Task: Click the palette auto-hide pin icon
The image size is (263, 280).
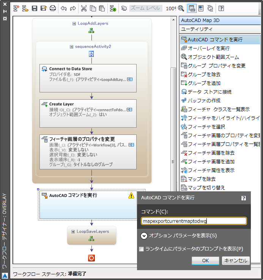Action: coord(5,11)
